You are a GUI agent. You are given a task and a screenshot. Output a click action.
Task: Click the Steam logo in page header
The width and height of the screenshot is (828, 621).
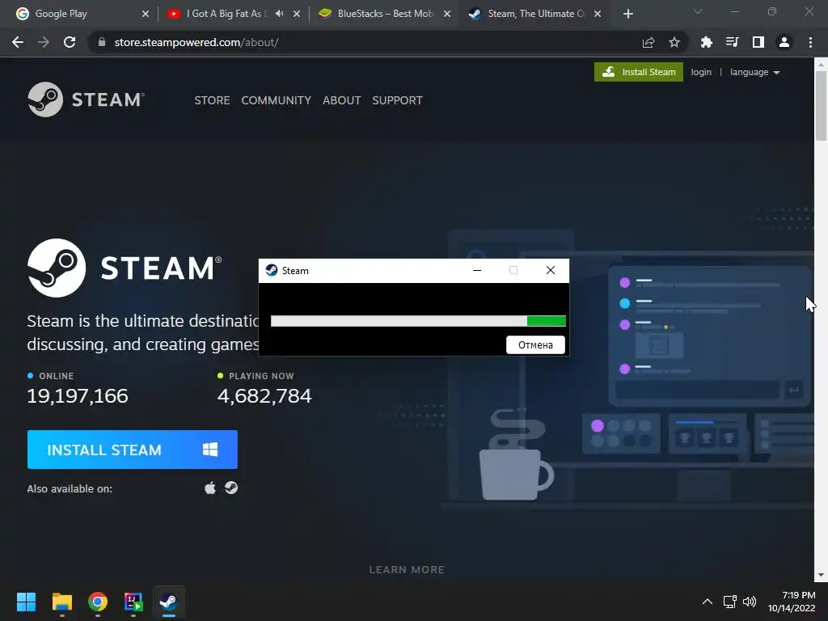click(86, 99)
